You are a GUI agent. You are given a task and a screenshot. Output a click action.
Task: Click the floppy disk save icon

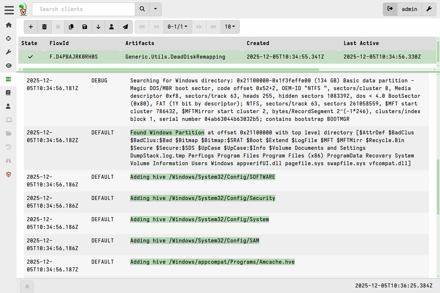[x=85, y=27]
